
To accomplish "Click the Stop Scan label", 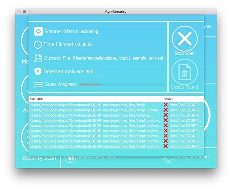I will coord(185,53).
